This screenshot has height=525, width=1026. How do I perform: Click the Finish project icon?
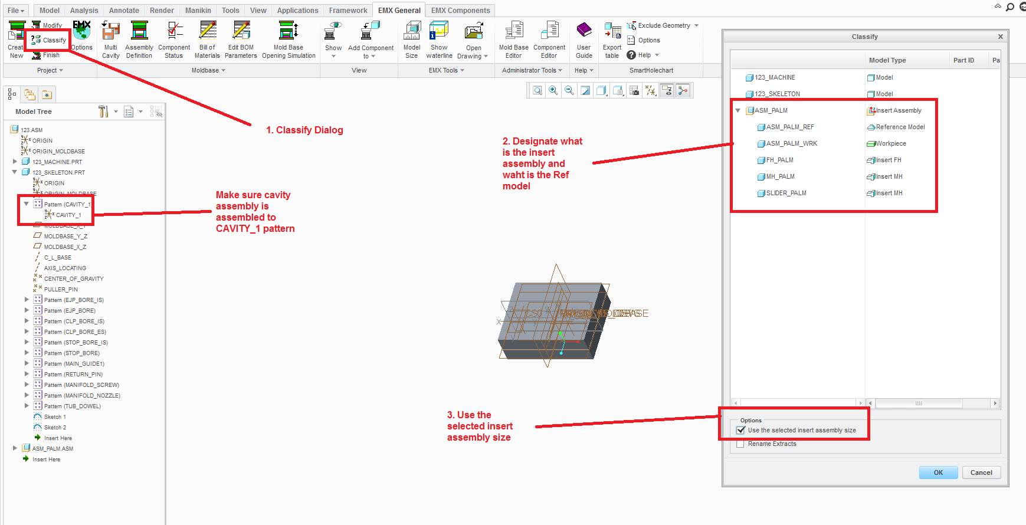(x=46, y=55)
